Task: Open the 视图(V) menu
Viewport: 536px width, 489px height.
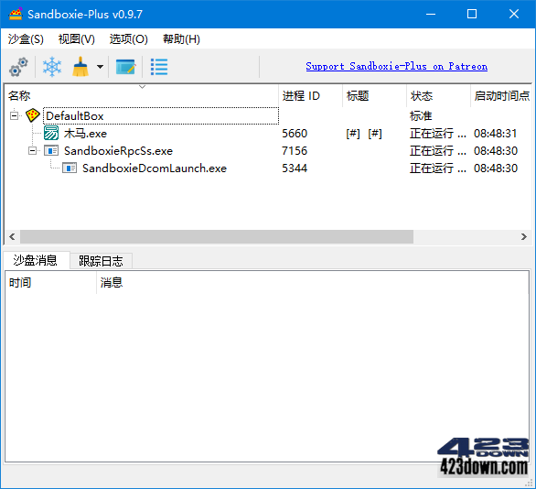Action: pos(76,39)
